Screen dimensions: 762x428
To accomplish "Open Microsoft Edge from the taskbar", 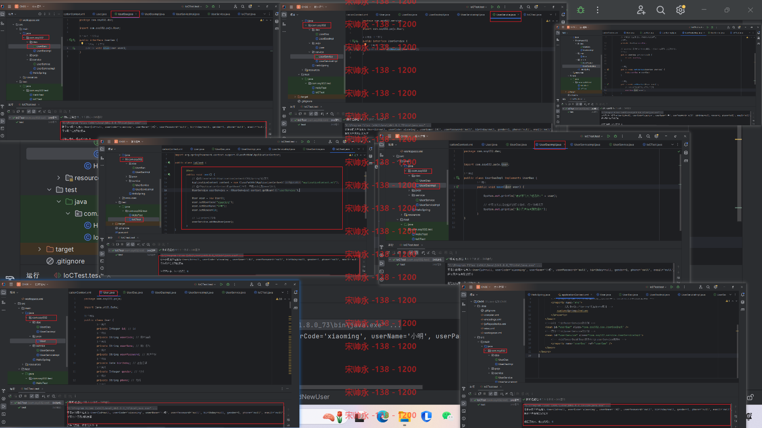I will point(382,416).
